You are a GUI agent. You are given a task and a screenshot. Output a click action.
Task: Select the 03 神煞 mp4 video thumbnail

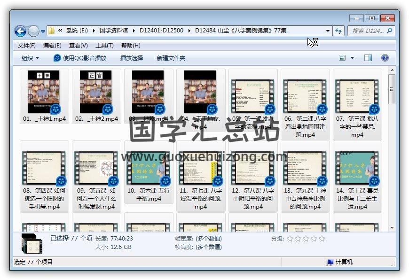148,92
